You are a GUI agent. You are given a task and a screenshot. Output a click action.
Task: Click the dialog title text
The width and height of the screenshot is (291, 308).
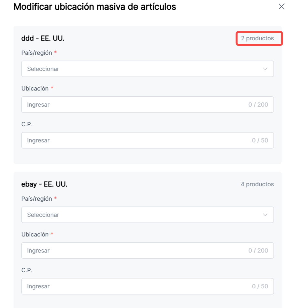95,7
